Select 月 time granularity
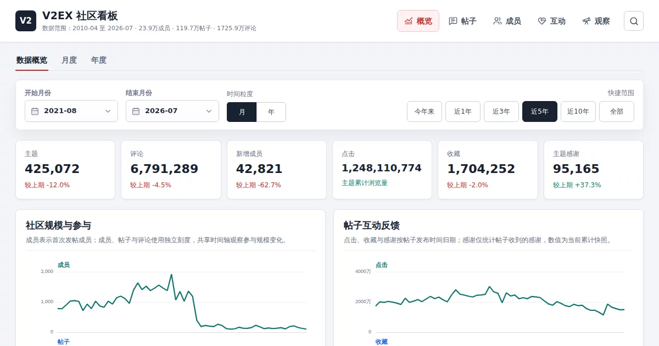This screenshot has width=659, height=346. (242, 112)
